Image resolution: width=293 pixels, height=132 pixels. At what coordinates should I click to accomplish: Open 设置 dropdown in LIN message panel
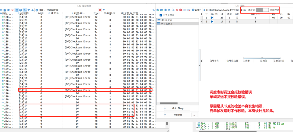pos(41,10)
